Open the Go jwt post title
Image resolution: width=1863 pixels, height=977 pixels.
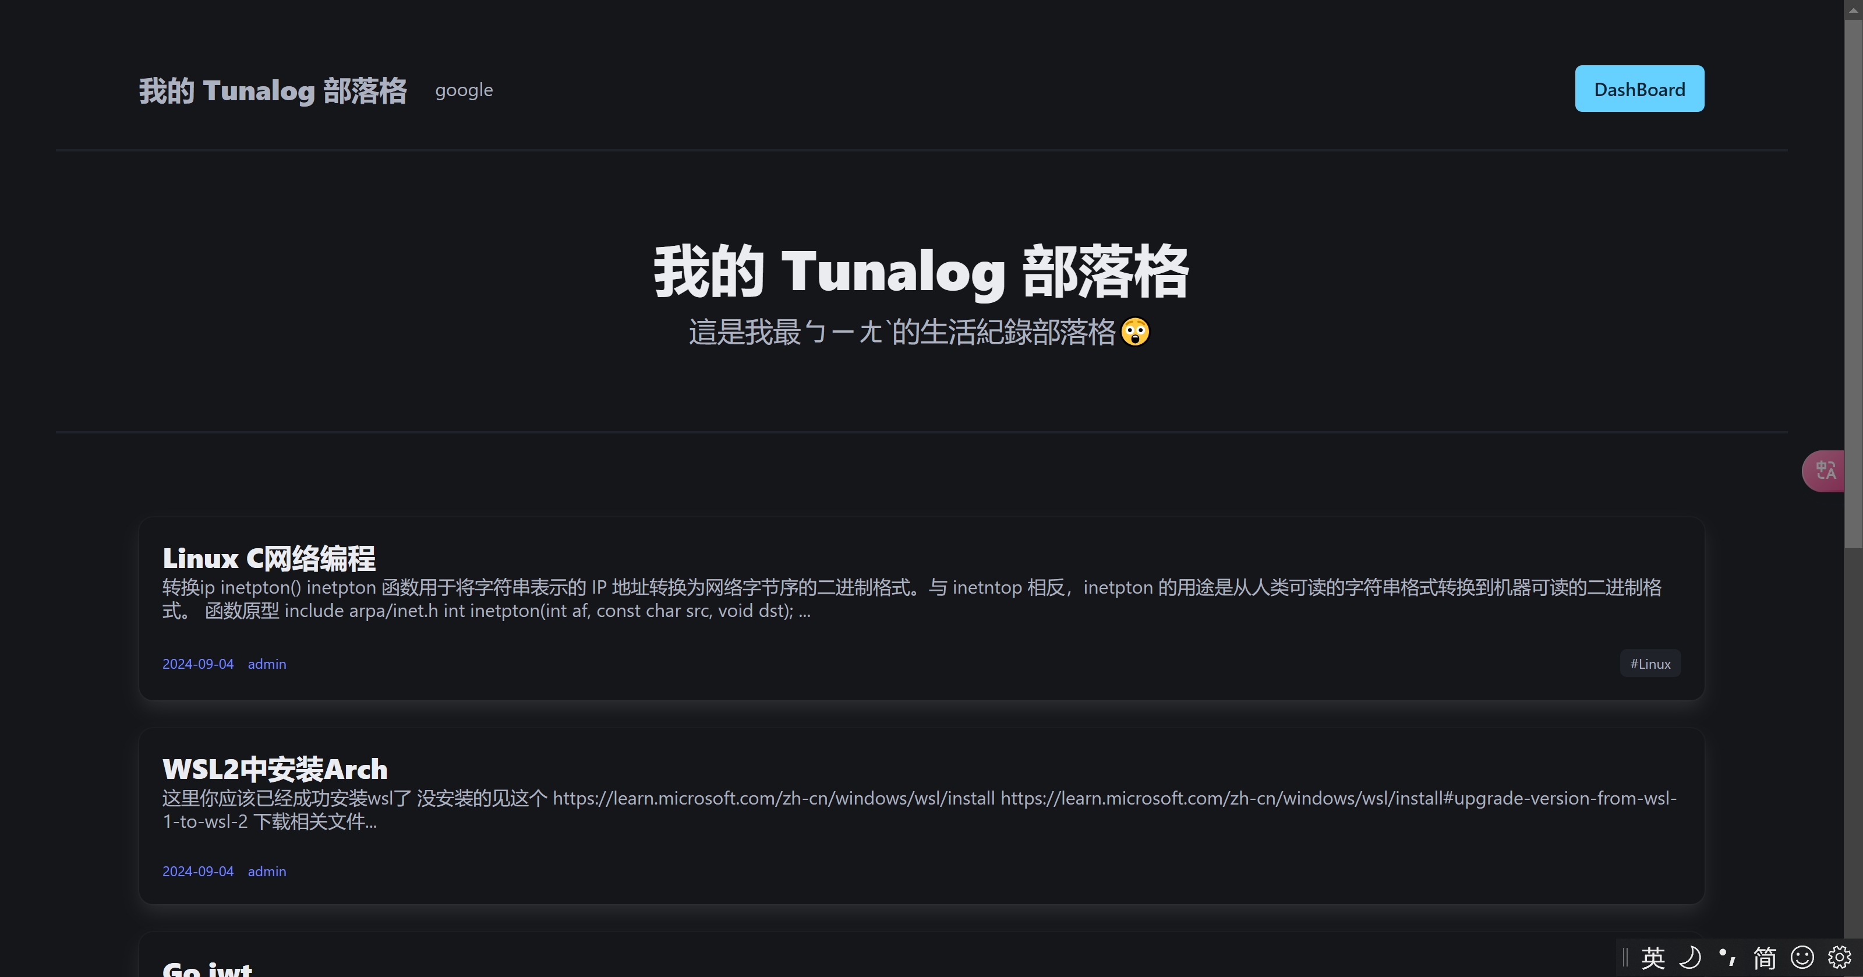click(207, 968)
